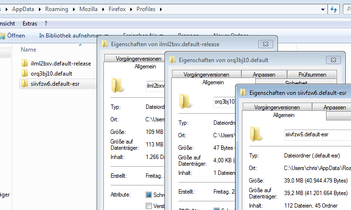Toggle the Versteckt attribute checkbox
Screen dimensions: 351x210
(x=149, y=206)
